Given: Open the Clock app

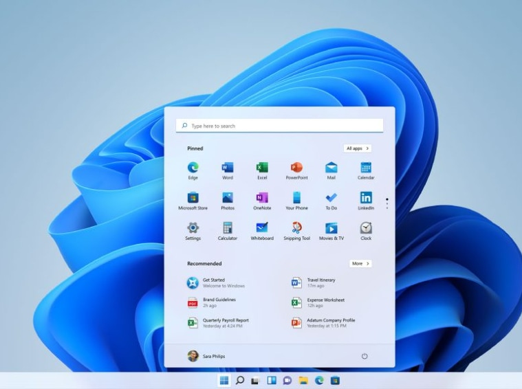Looking at the screenshot, I should pos(366,232).
